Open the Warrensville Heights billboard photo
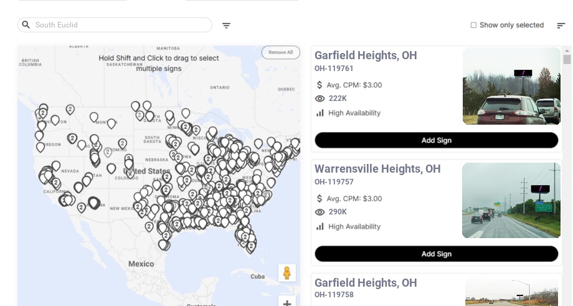Screen dimensions: 573x306 click(511, 200)
